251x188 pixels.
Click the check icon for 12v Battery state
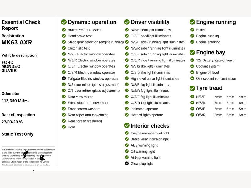(192, 60)
